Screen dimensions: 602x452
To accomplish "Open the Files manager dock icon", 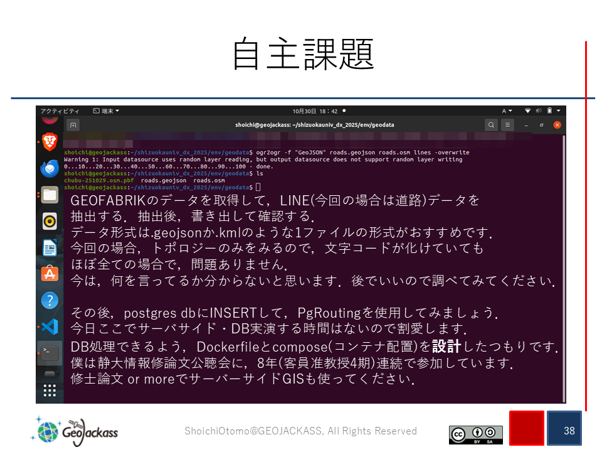I will [50, 195].
